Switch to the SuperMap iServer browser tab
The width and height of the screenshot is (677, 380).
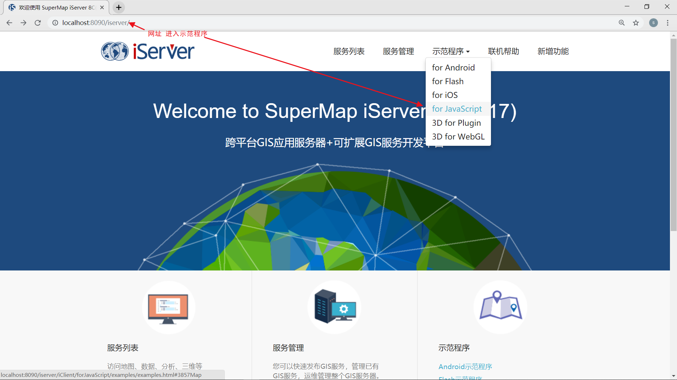[53, 7]
